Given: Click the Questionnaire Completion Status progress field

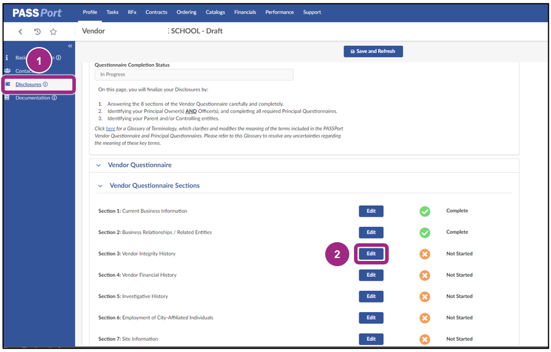Looking at the screenshot, I should tap(193, 74).
